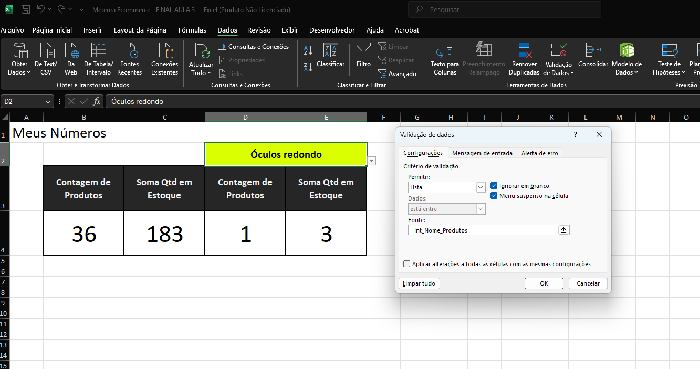The image size is (700, 369).
Task: Expand the Permitir Lista dropdown
Action: (480, 187)
